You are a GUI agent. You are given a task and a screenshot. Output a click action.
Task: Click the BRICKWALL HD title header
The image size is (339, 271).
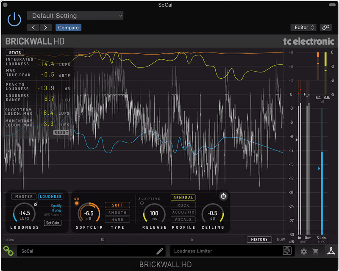click(35, 41)
